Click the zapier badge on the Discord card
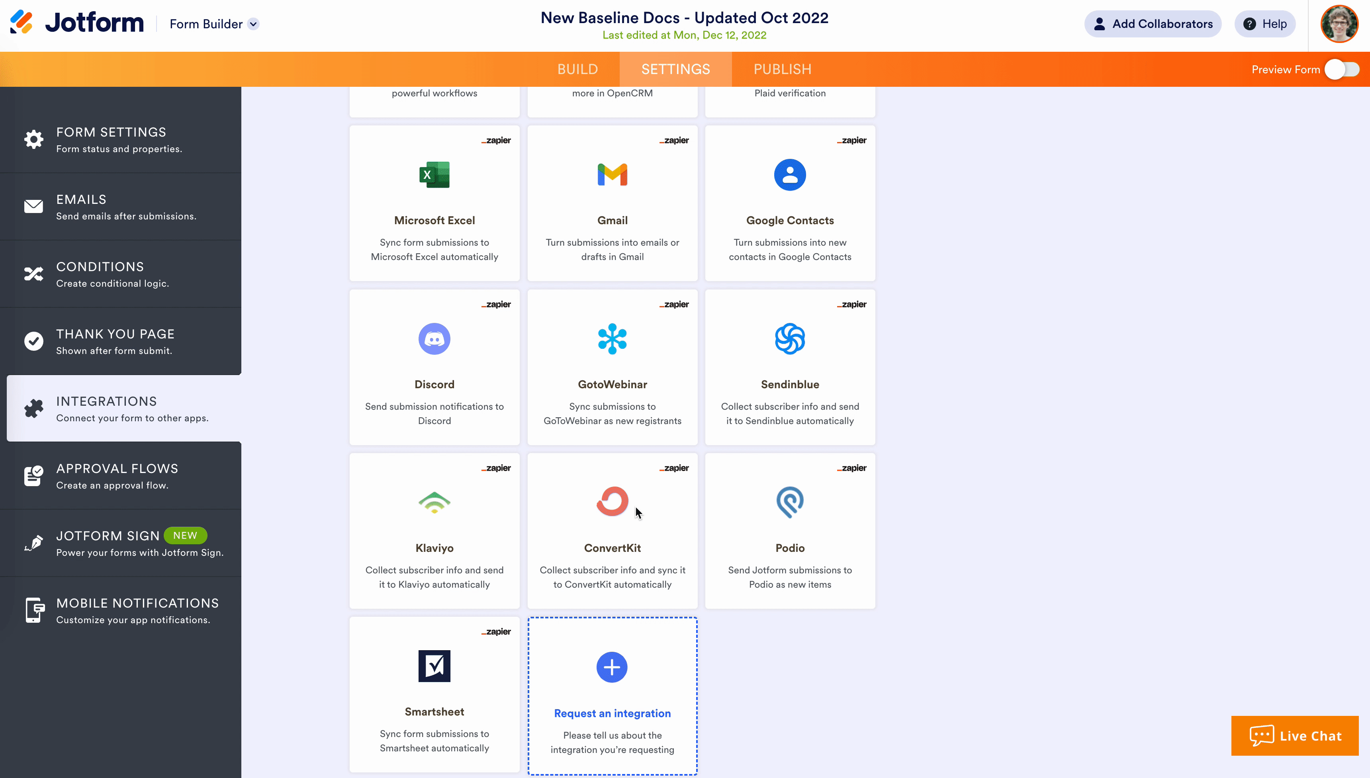1370x778 pixels. [x=496, y=305]
